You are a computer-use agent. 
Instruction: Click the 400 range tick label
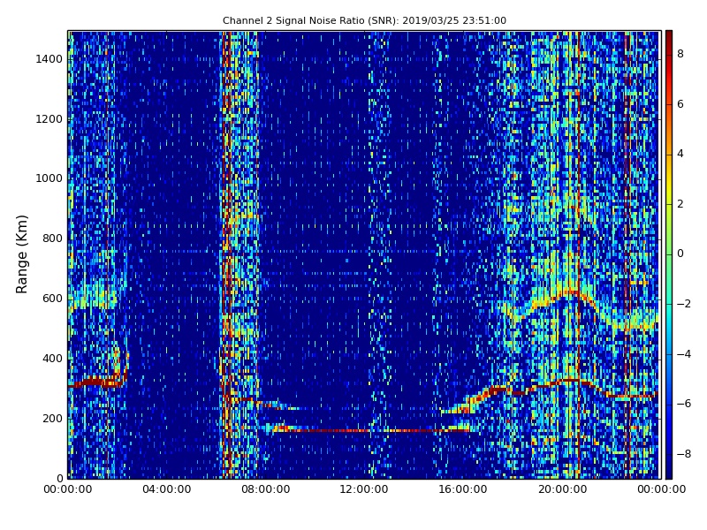point(52,359)
